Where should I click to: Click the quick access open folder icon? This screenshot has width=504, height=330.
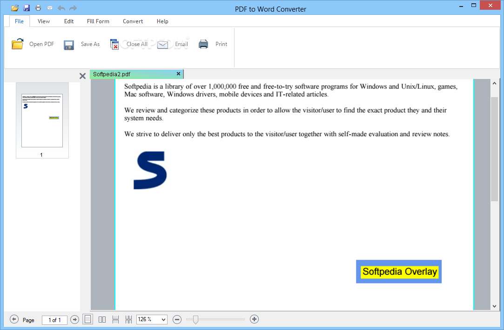pyautogui.click(x=15, y=8)
